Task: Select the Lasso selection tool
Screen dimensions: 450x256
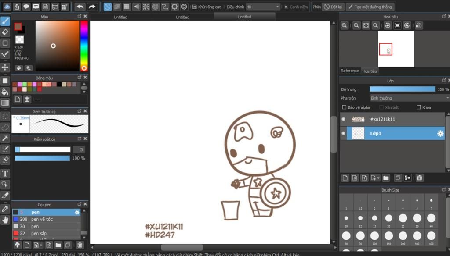Action: (5, 127)
